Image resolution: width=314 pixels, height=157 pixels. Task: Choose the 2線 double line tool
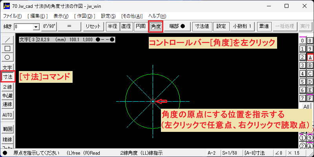7,87
